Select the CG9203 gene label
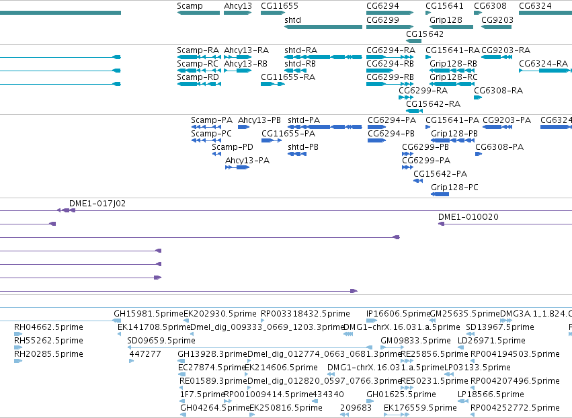This screenshot has height=418, width=572. (x=497, y=20)
